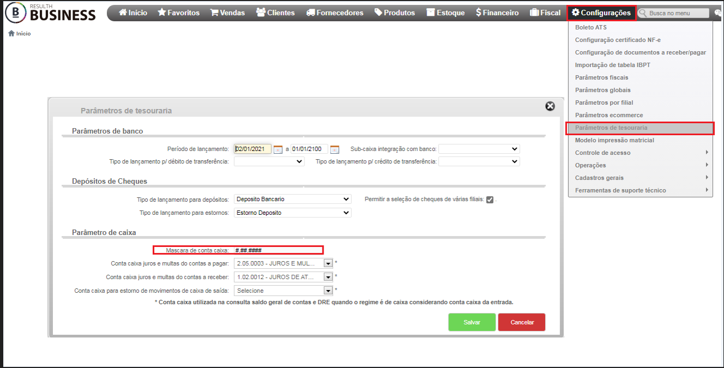Open the Fornecedores truck menu

coord(334,13)
